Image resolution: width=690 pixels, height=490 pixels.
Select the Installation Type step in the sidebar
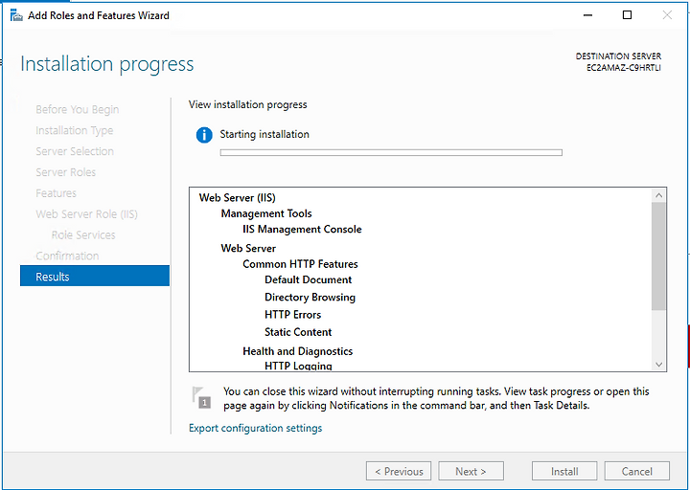click(75, 130)
